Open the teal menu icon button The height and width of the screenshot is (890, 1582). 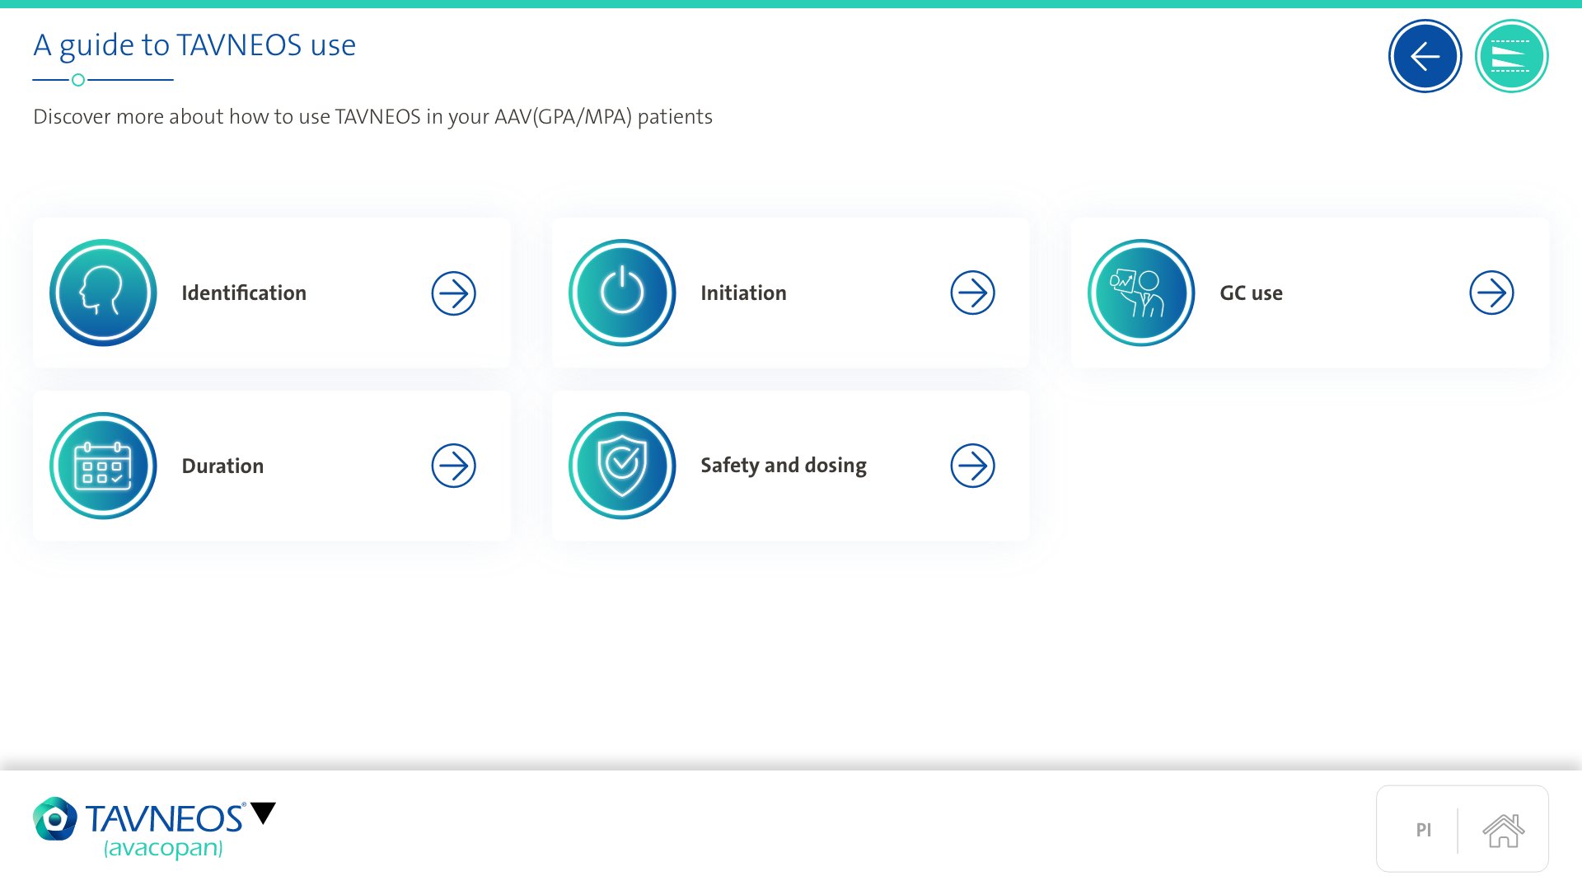[x=1511, y=56]
